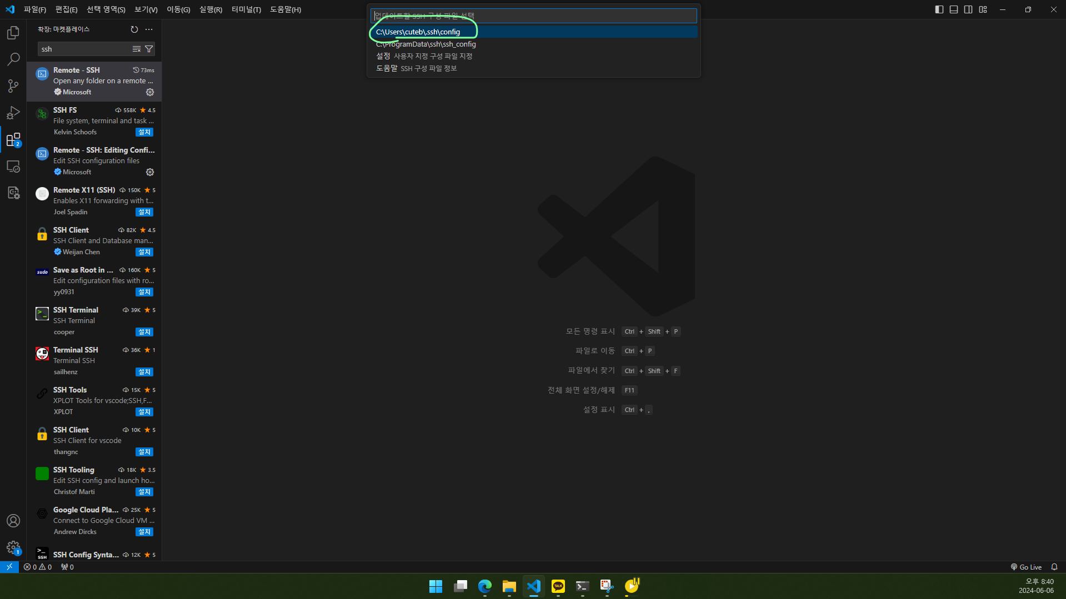The width and height of the screenshot is (1066, 599).
Task: Choose 설정 custom config file option
Action: pyautogui.click(x=533, y=56)
